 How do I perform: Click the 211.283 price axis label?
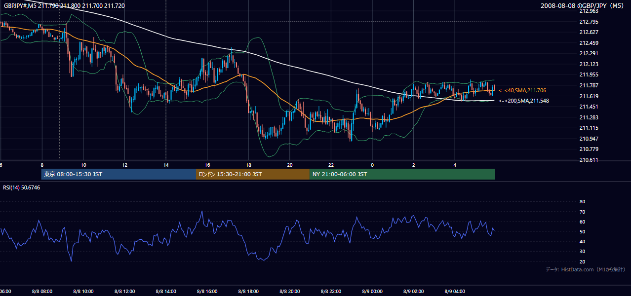coord(589,117)
